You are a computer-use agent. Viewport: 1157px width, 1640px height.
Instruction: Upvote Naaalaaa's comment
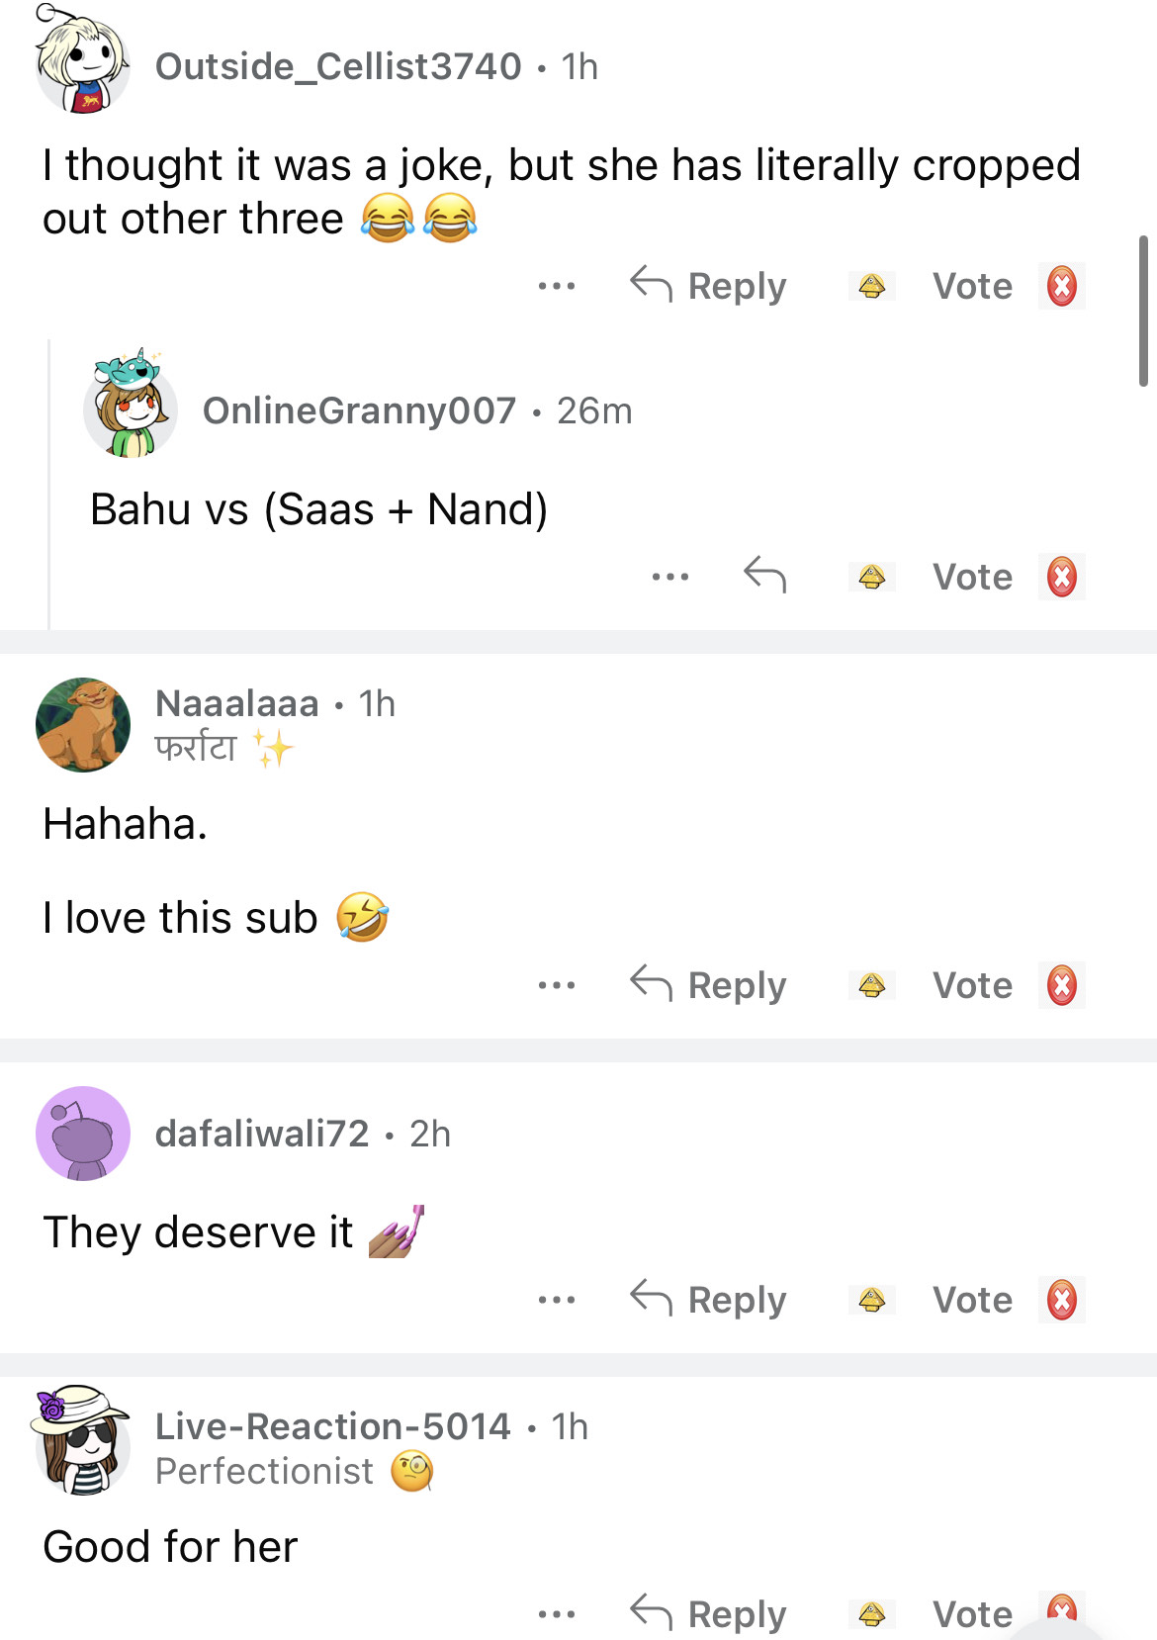coord(871,985)
